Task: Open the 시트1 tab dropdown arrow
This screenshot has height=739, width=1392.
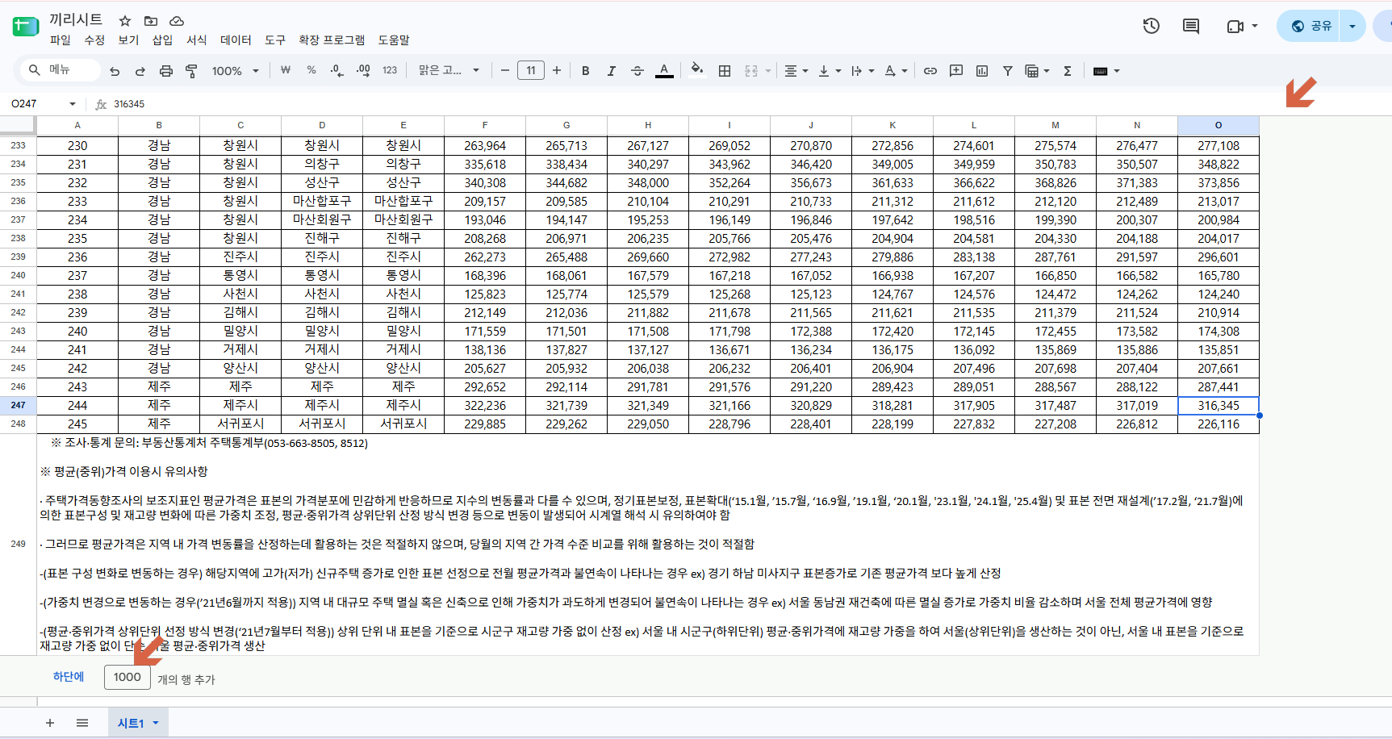Action: pyautogui.click(x=156, y=723)
